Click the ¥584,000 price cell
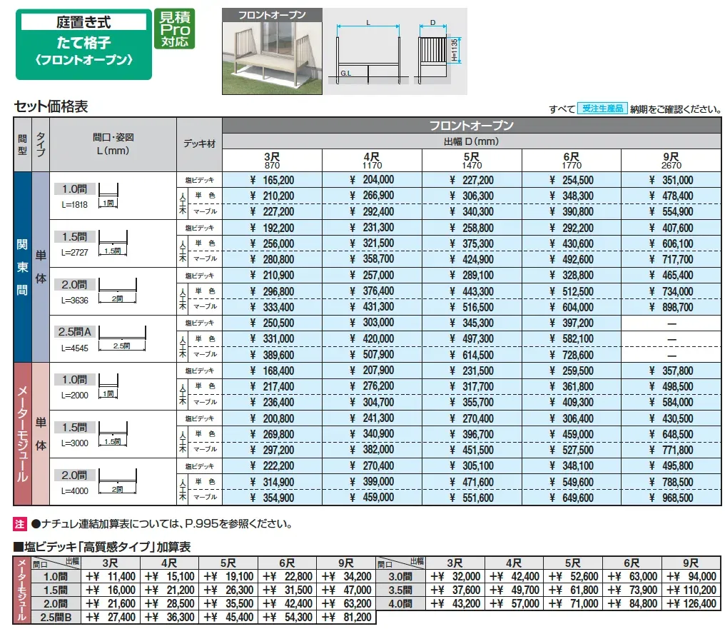 [x=671, y=402]
